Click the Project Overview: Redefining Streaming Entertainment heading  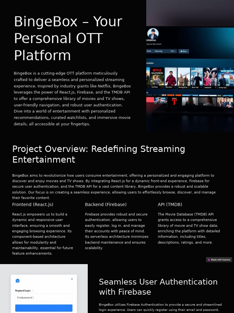pyautogui.click(x=98, y=154)
